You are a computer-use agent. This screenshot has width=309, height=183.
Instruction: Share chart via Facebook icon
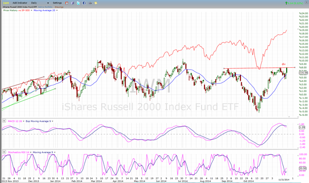[x=84, y=3]
